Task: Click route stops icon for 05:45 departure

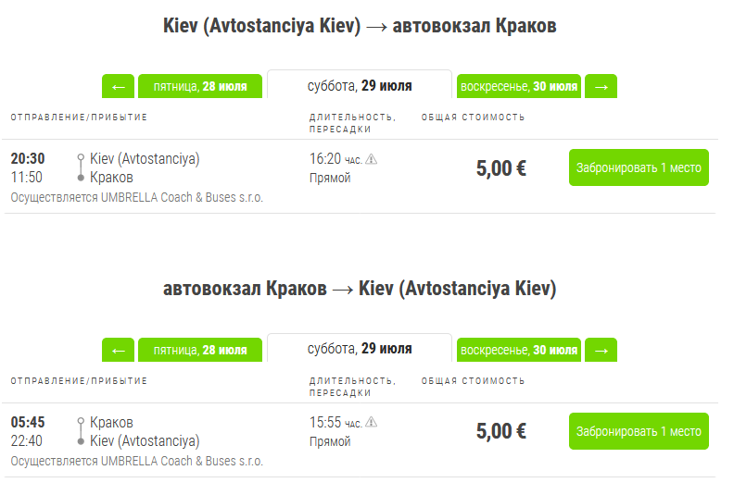Action: 82,431
